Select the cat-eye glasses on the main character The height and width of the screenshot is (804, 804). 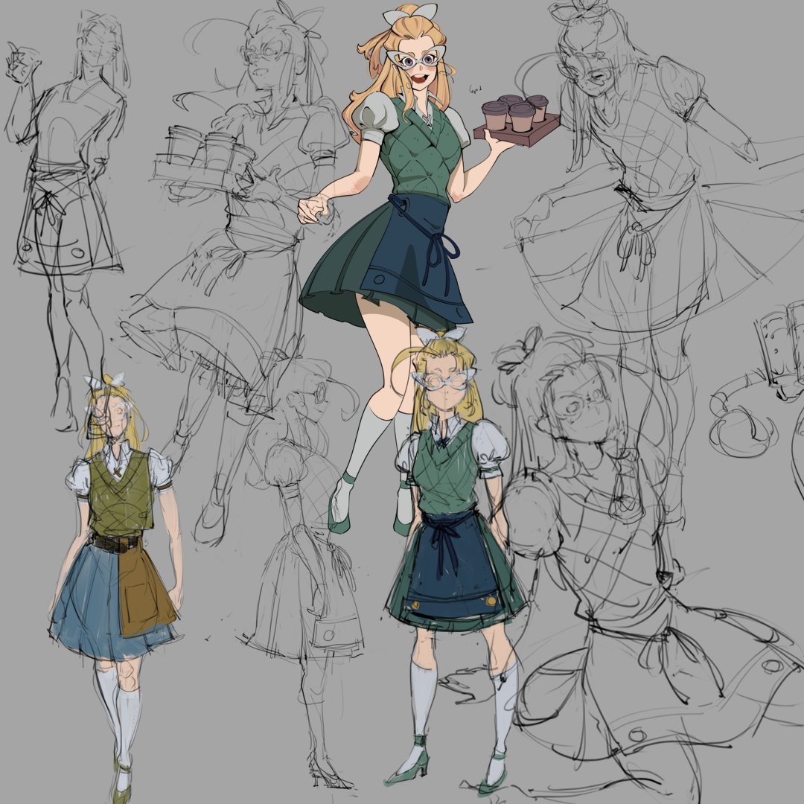[x=417, y=58]
